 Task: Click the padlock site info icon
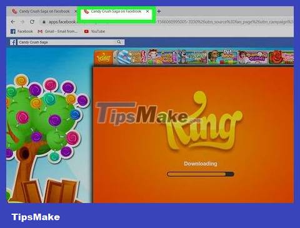[x=44, y=22]
